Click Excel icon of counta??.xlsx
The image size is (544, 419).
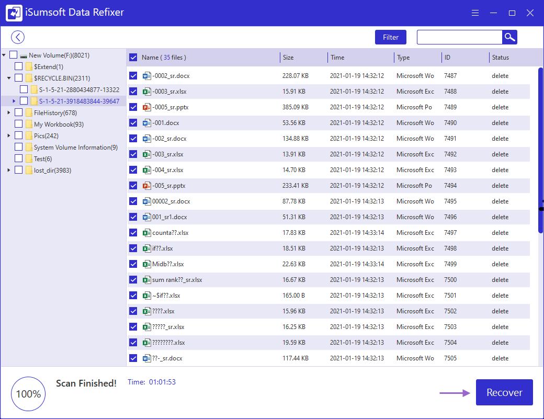pos(147,232)
